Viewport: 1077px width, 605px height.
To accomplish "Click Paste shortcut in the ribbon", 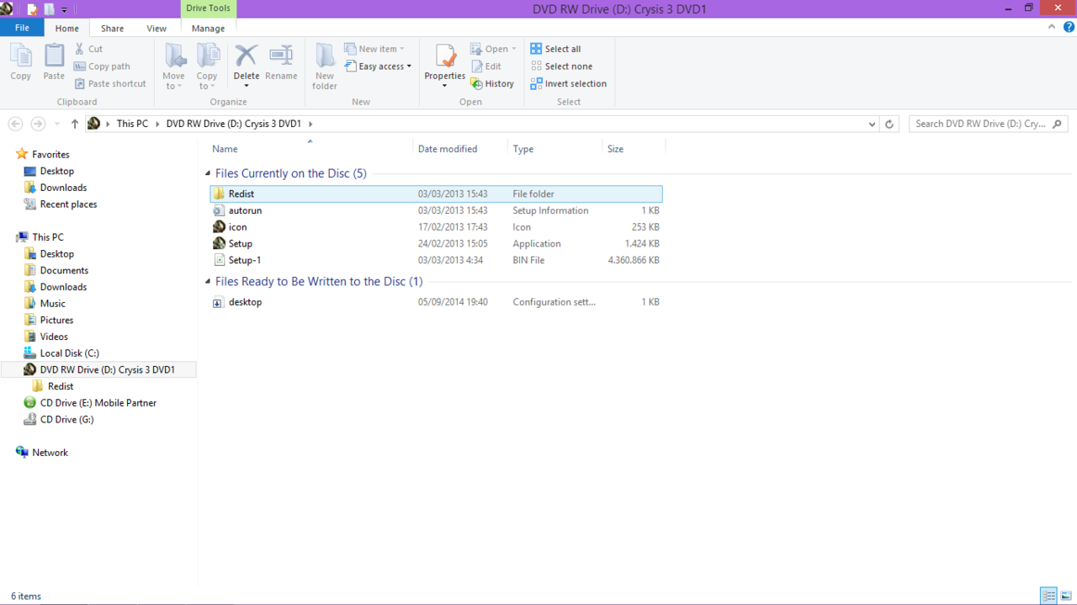I will point(110,84).
